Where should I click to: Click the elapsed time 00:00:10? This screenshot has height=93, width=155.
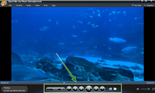[x=5, y=83]
